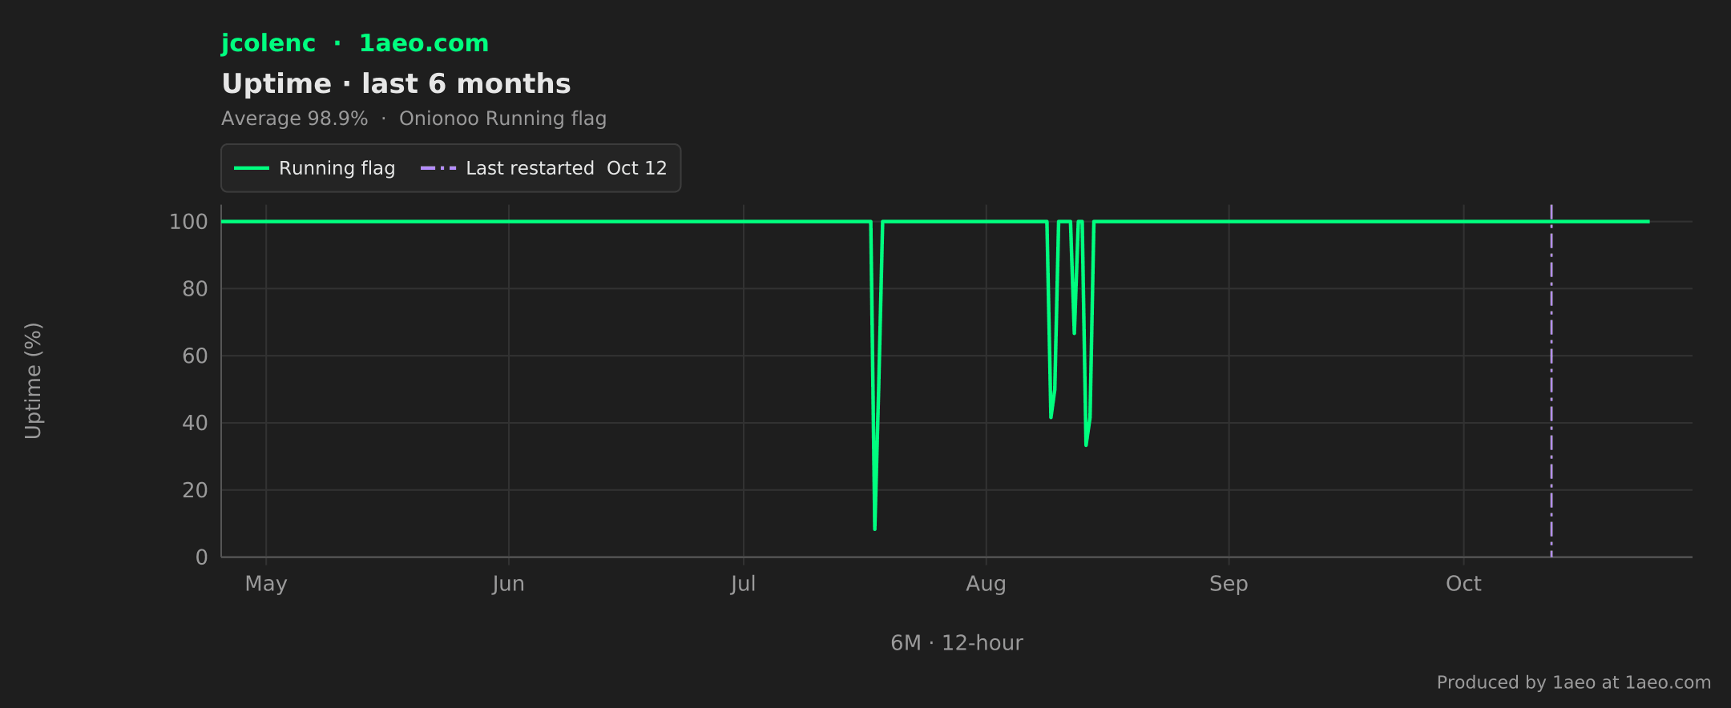This screenshot has height=708, width=1731.
Task: Click the 'Produced by 1aeo at 1aeo.com' credit
Action: pos(1574,682)
